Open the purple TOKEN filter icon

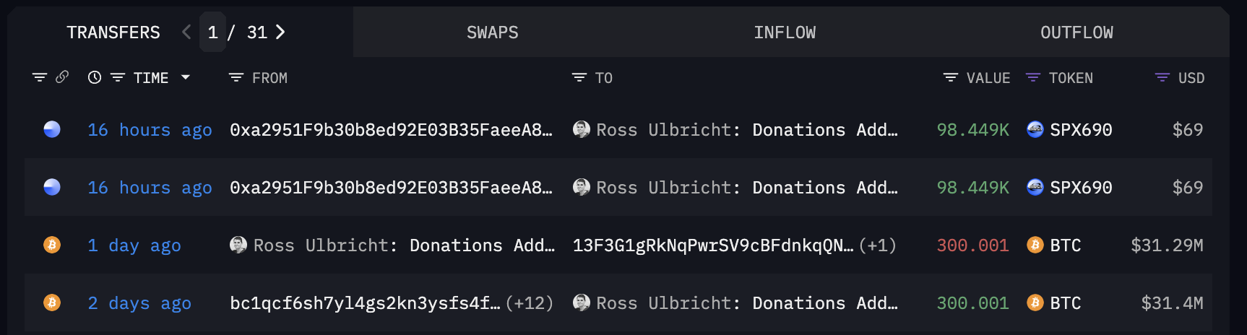(1033, 77)
